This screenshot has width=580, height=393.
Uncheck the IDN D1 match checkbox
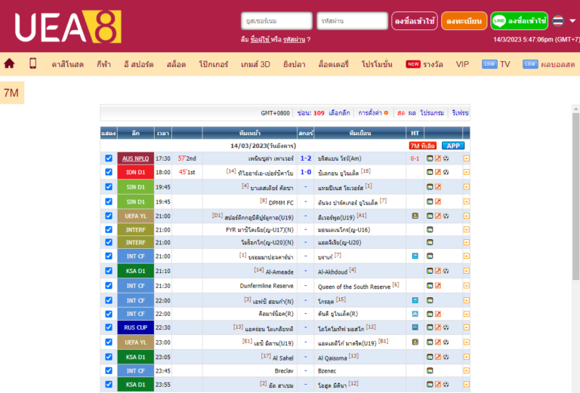(x=109, y=172)
